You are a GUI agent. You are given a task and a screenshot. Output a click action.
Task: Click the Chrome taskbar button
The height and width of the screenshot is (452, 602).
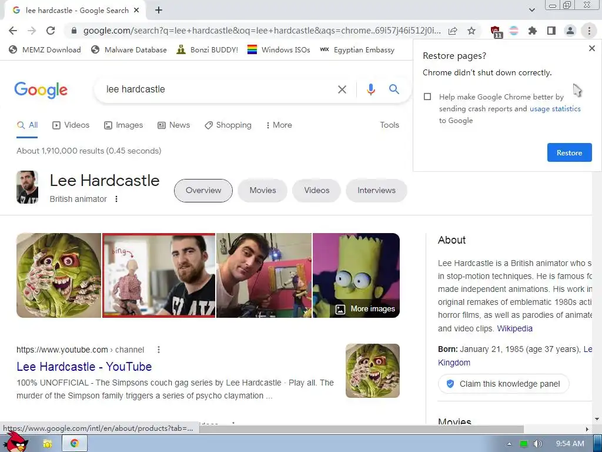tap(75, 444)
